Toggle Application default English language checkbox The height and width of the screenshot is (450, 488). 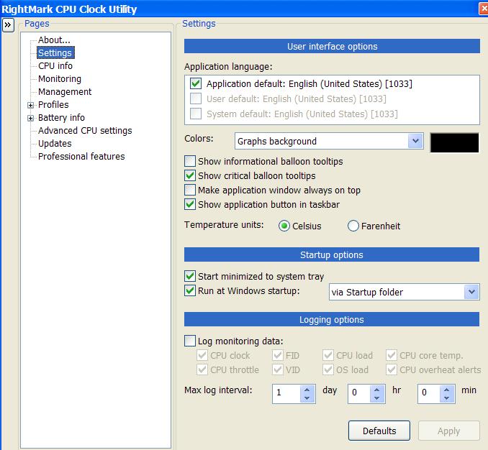pos(196,83)
